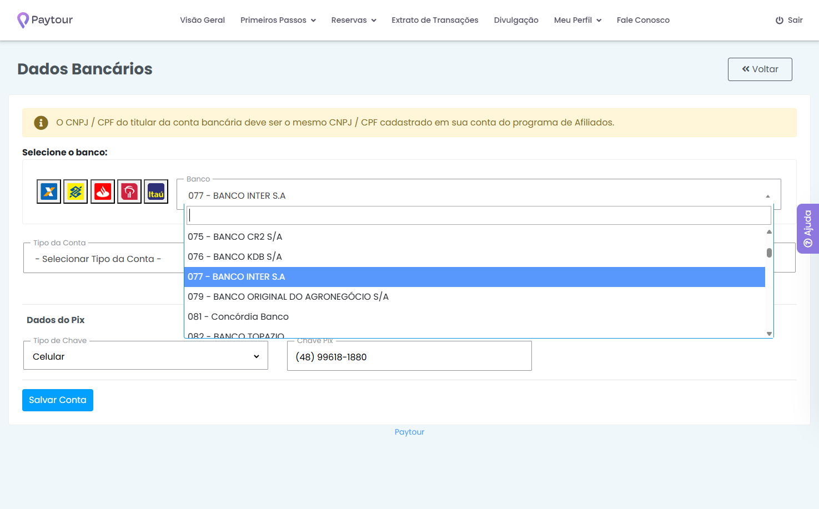Screen dimensions: 819x509
Task: Open Extrato de Transações
Action: (435, 20)
